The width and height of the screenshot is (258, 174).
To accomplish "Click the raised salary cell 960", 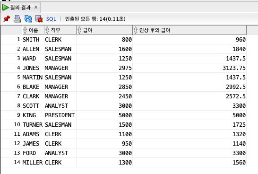I will tap(189, 40).
